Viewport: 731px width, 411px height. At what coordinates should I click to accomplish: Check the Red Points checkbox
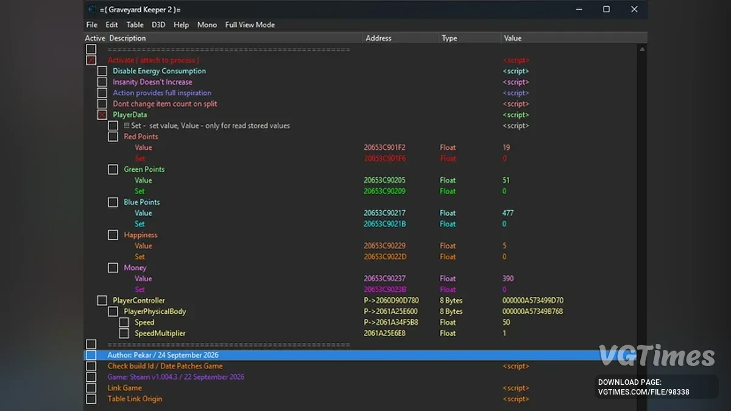[113, 137]
